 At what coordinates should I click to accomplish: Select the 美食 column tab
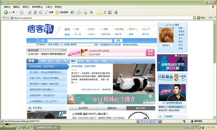tap(50, 61)
